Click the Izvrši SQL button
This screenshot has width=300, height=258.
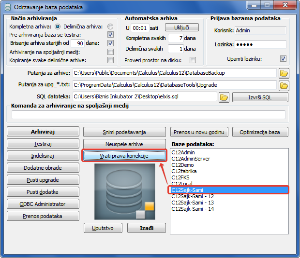pos(260,97)
